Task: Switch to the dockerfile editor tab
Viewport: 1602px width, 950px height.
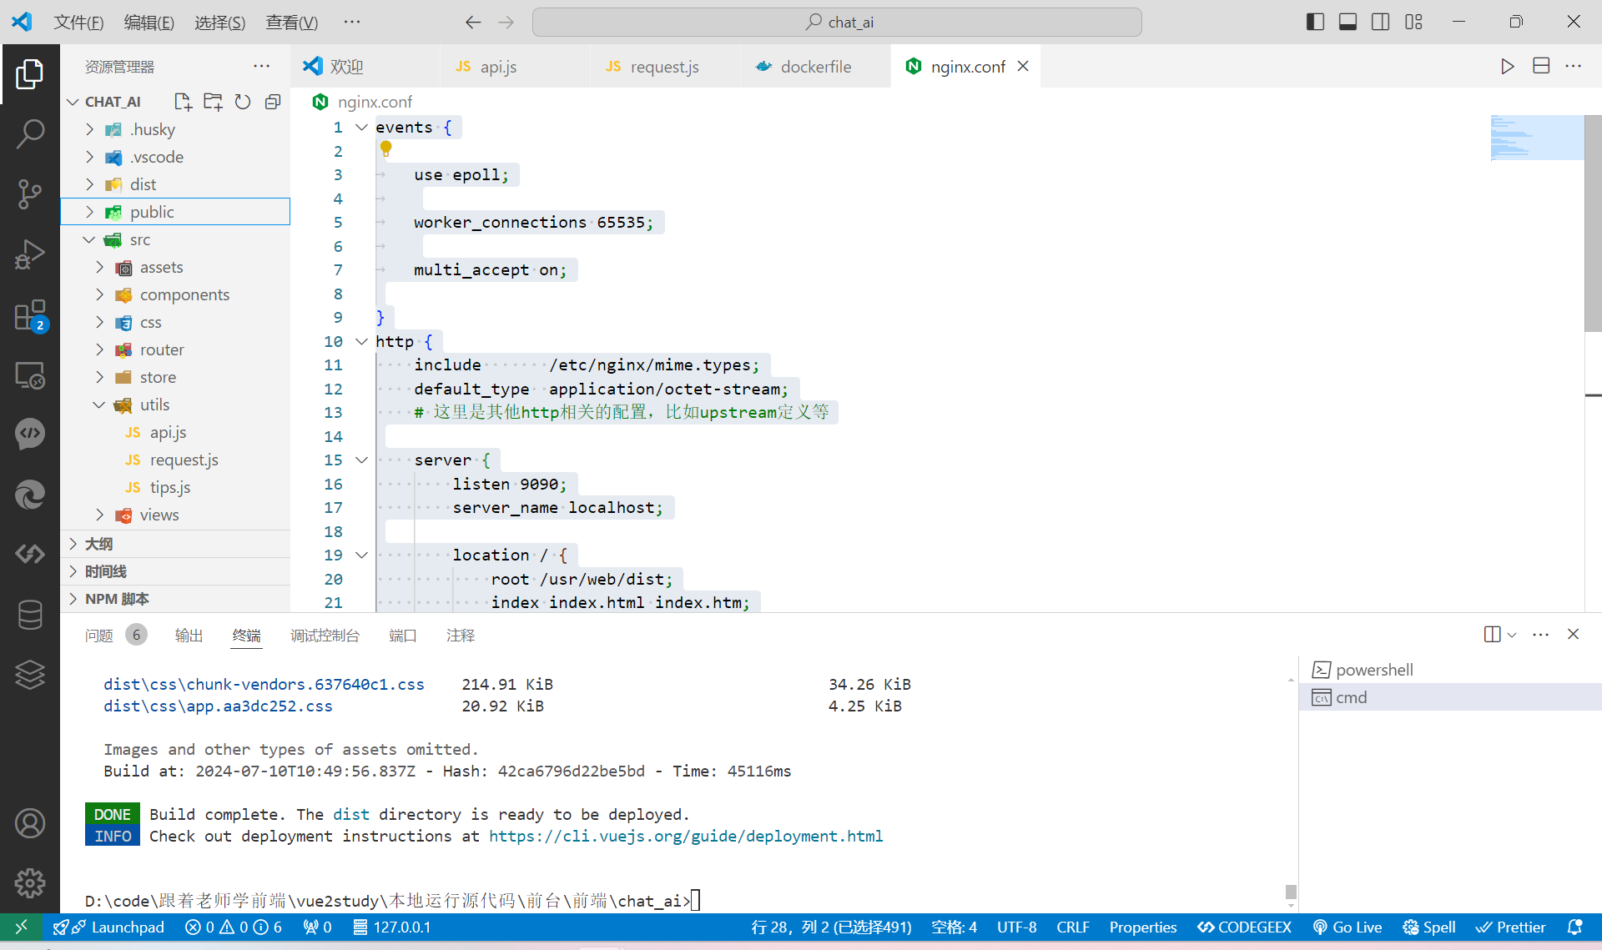Action: click(815, 67)
